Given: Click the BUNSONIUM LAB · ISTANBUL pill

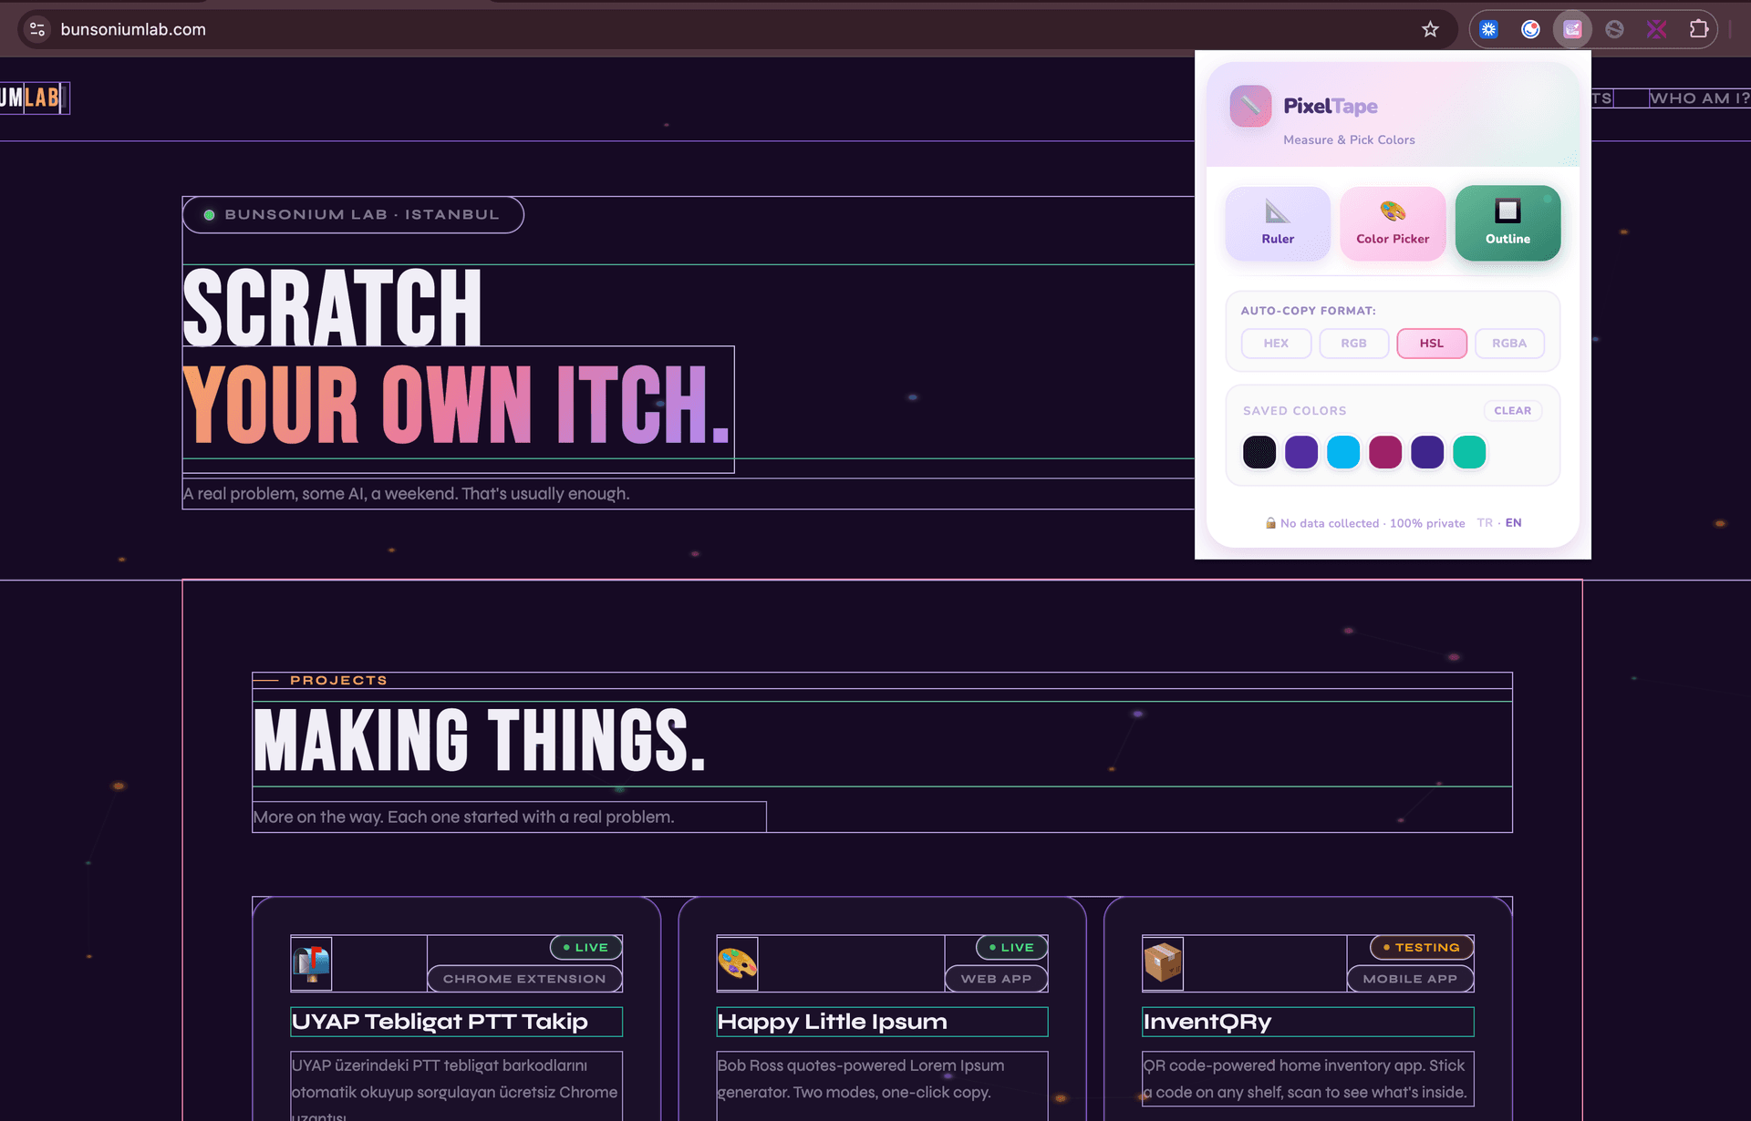Looking at the screenshot, I should pyautogui.click(x=353, y=215).
